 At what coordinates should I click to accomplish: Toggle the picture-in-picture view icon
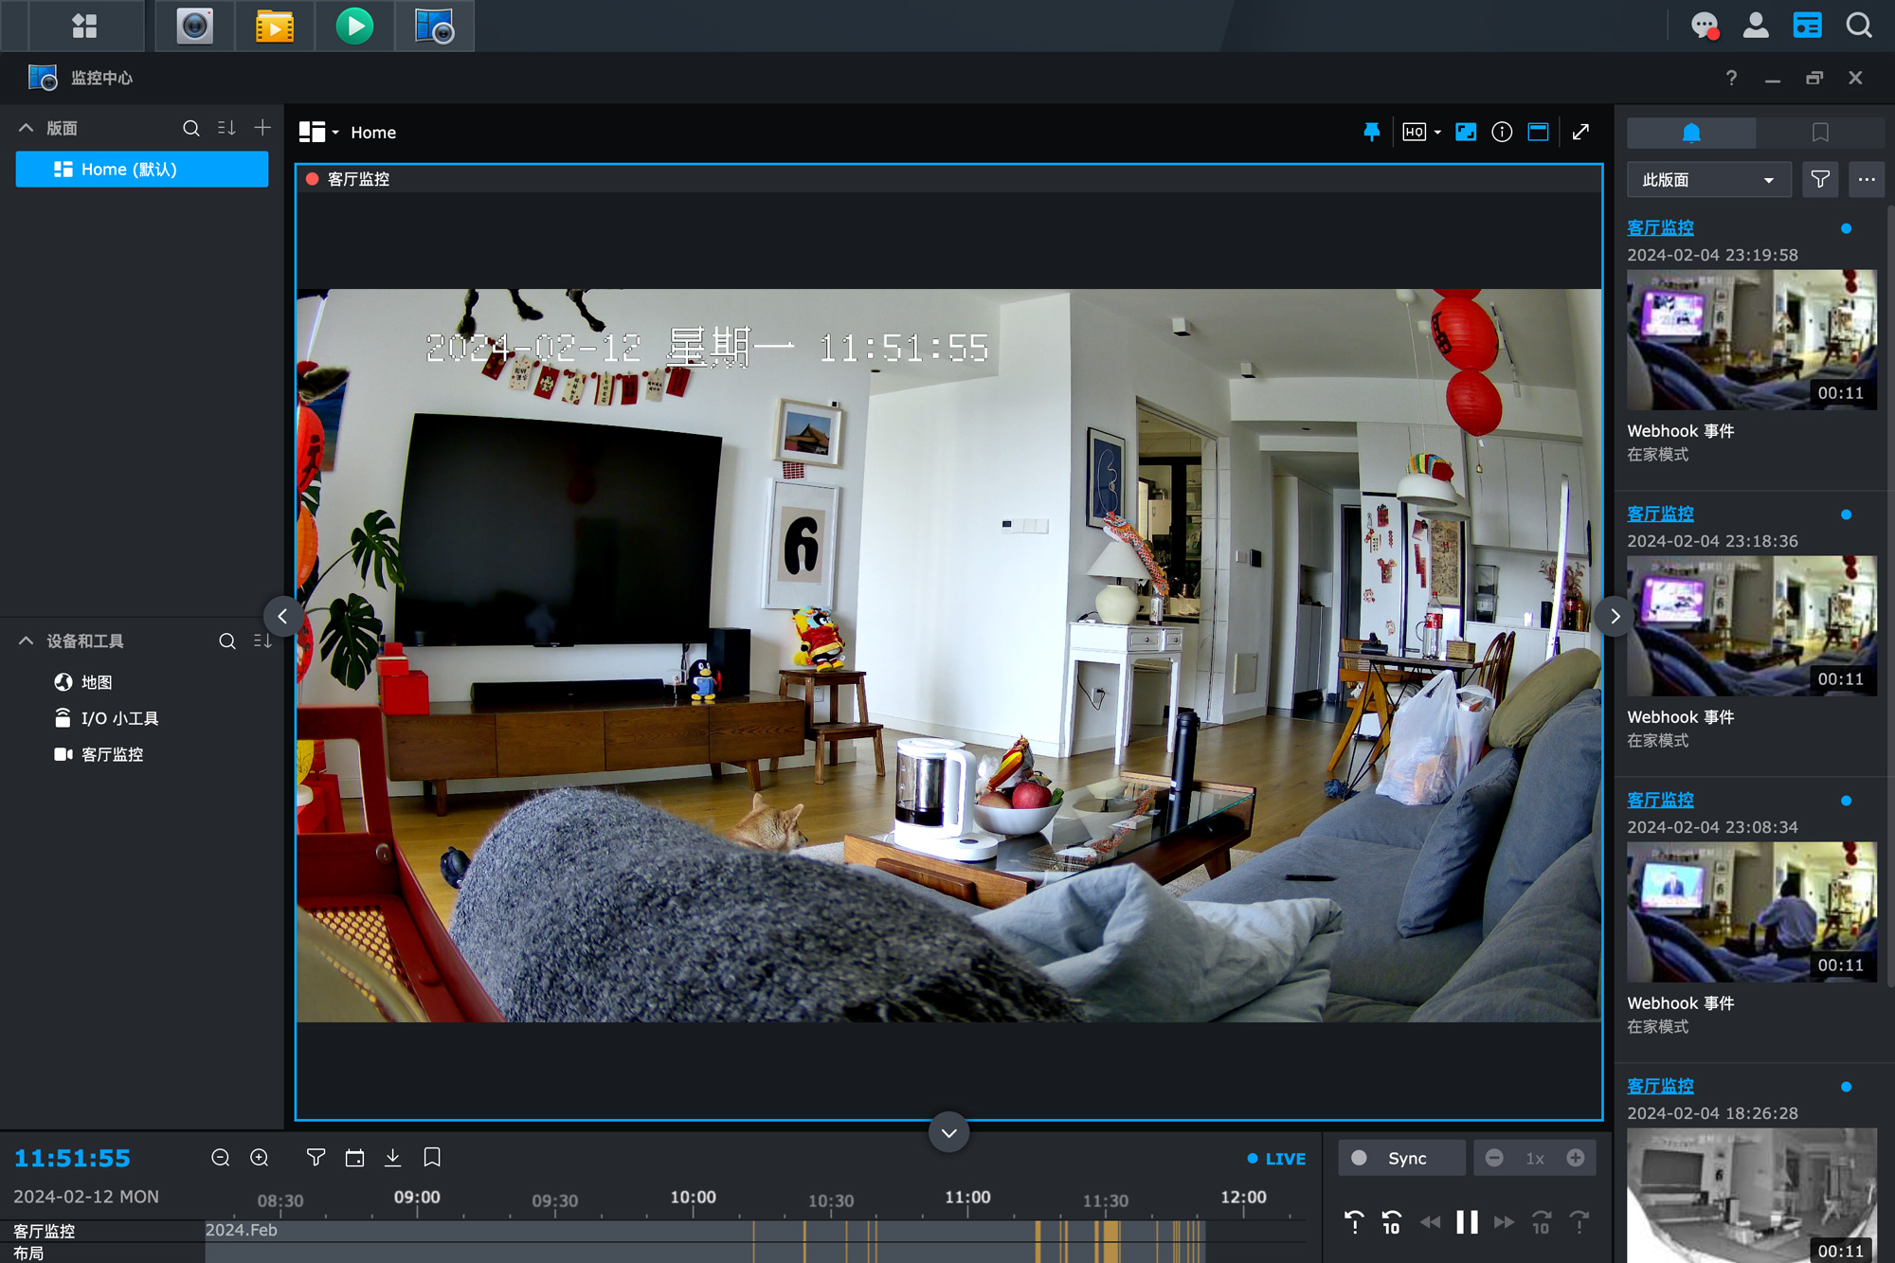(x=1466, y=132)
